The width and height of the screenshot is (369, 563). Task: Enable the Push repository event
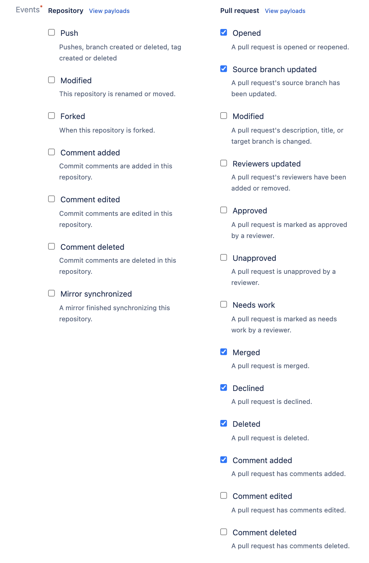[51, 32]
